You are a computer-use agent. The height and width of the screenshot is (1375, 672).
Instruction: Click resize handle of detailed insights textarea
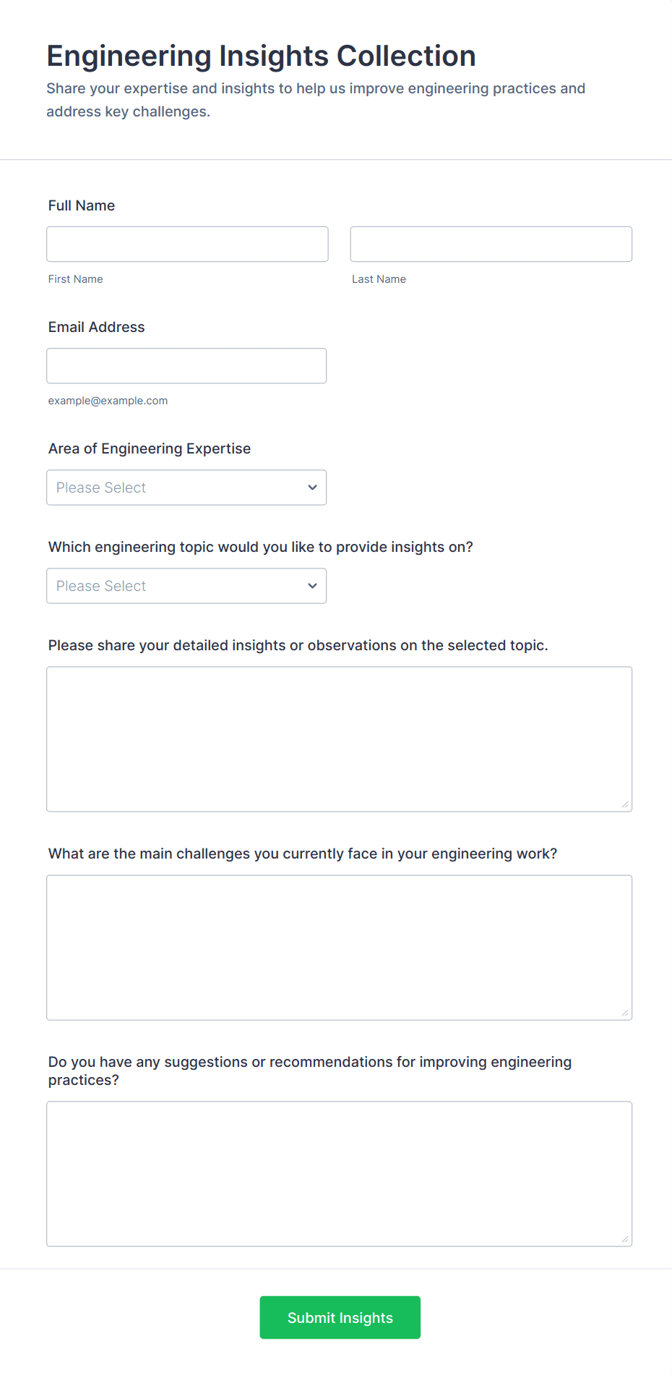[x=625, y=804]
